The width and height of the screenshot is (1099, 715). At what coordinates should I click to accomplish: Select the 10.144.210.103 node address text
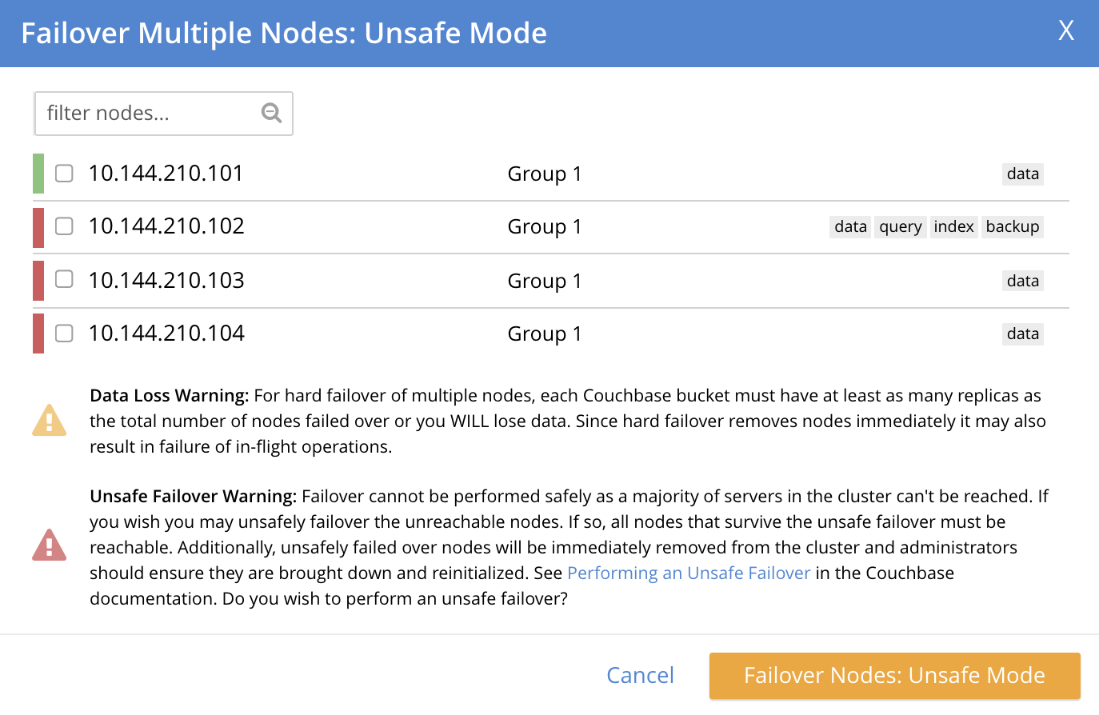coord(166,281)
